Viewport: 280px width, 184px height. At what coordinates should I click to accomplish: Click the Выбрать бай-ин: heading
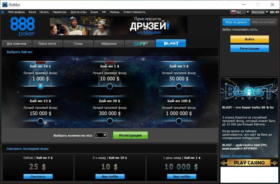point(20,52)
